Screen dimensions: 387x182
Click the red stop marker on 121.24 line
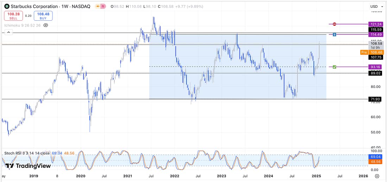tap(335, 24)
